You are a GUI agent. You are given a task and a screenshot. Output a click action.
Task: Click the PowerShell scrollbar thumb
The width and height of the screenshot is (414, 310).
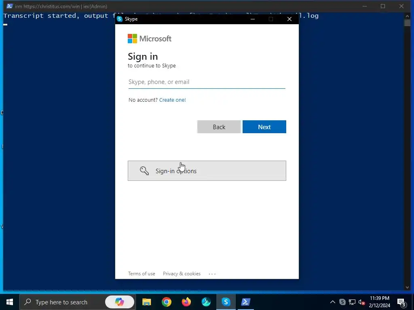(407, 23)
